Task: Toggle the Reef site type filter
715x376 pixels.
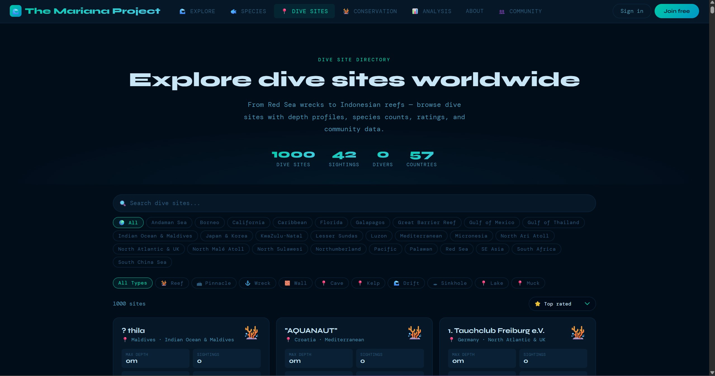Action: 172,283
